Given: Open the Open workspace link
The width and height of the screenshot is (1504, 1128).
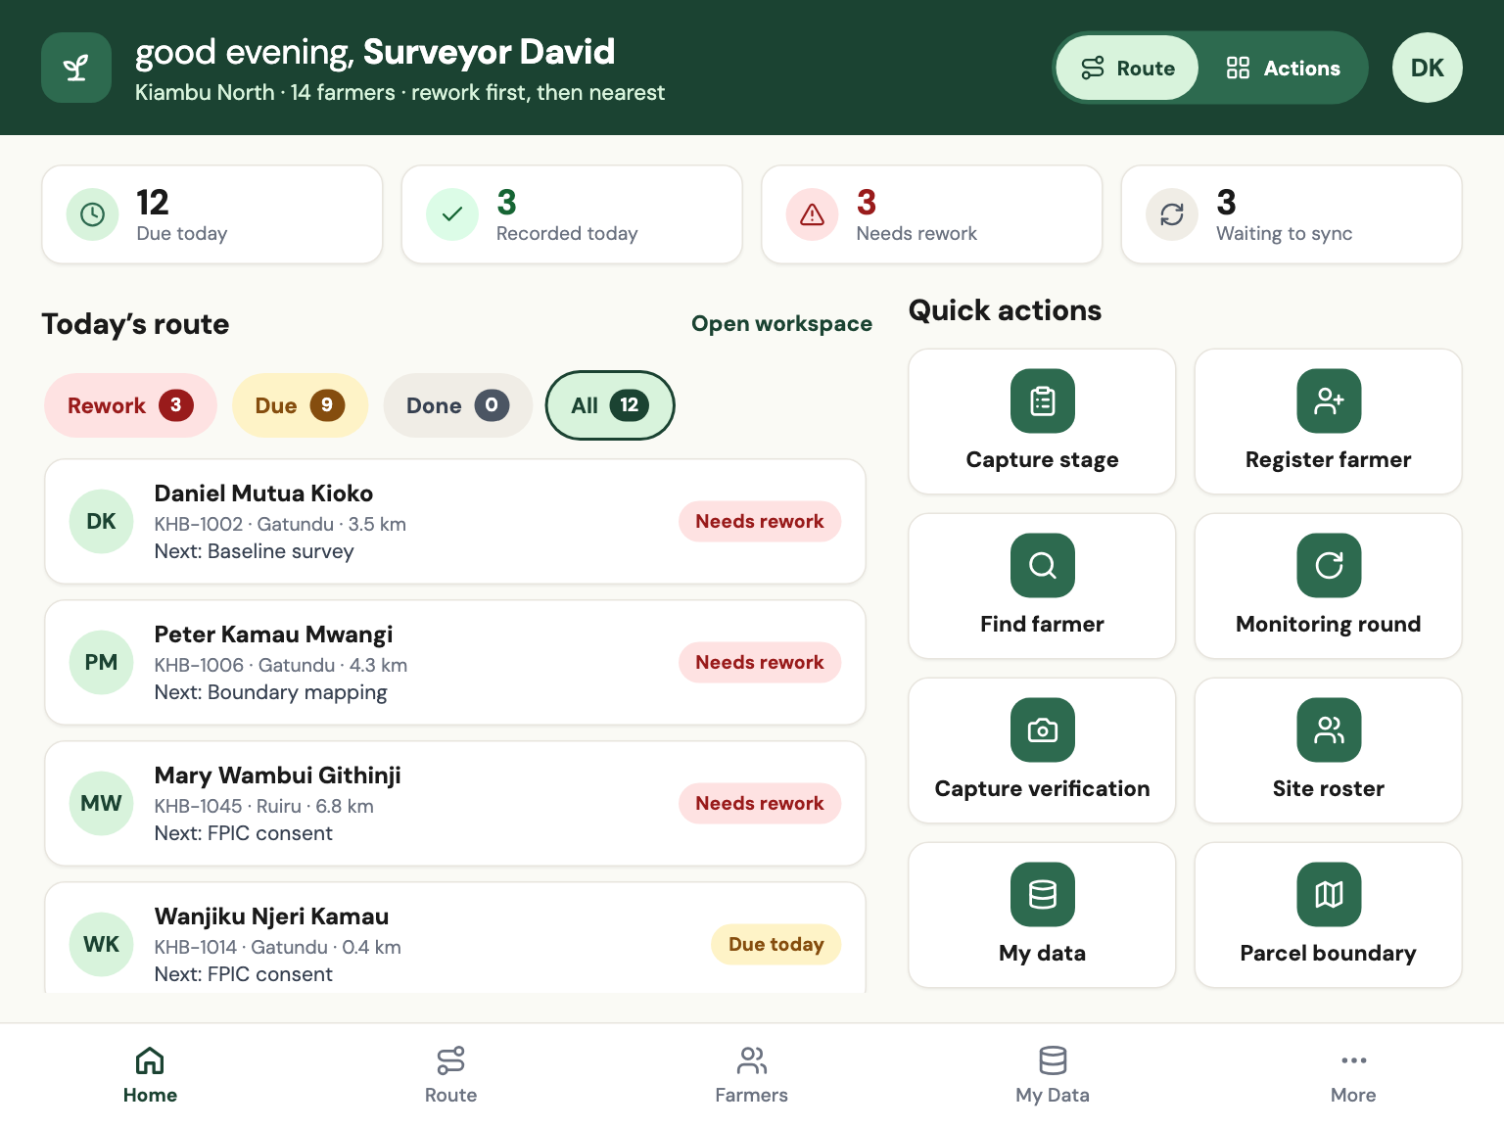Looking at the screenshot, I should point(781,324).
